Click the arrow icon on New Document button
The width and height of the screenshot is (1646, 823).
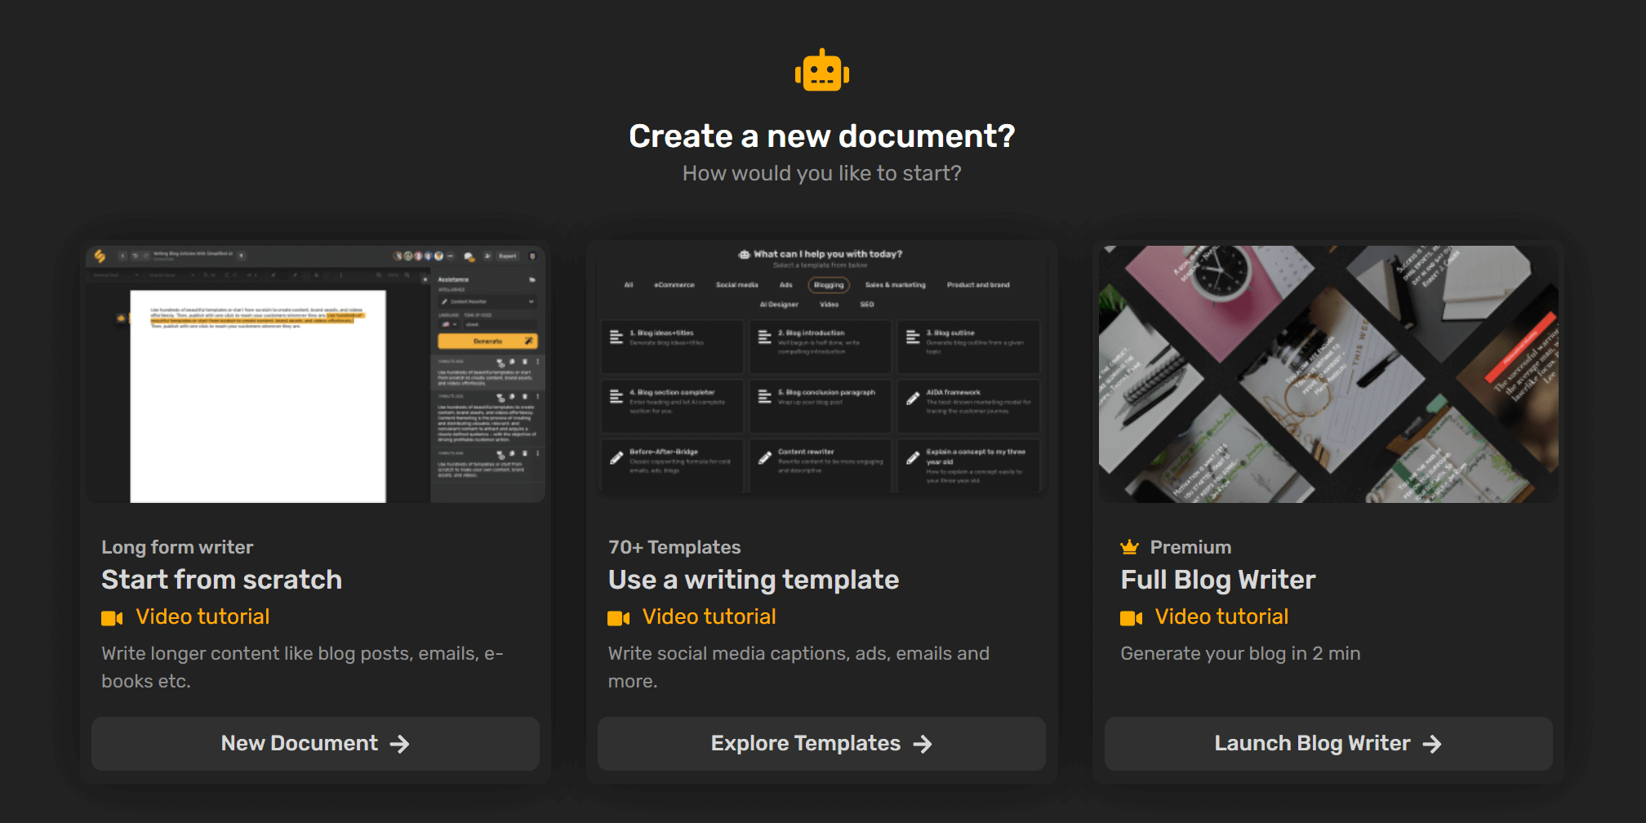coord(399,744)
